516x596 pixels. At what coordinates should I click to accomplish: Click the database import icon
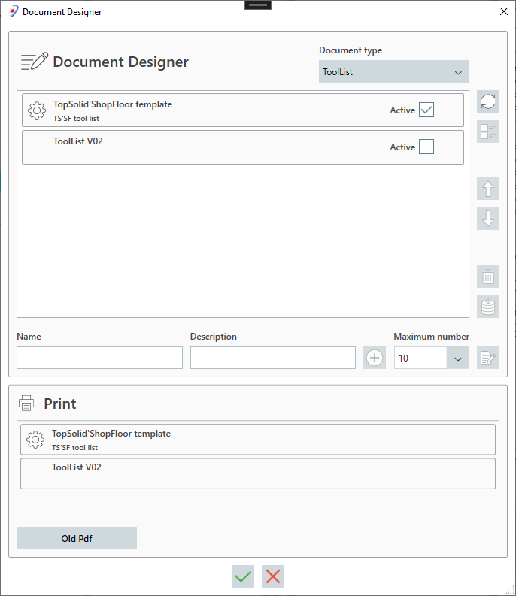(x=488, y=307)
